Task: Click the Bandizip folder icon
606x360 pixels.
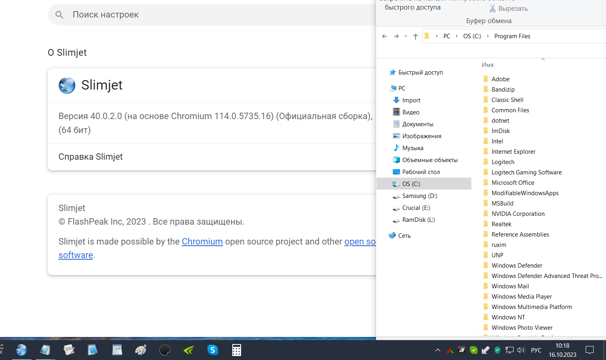Action: 486,89
